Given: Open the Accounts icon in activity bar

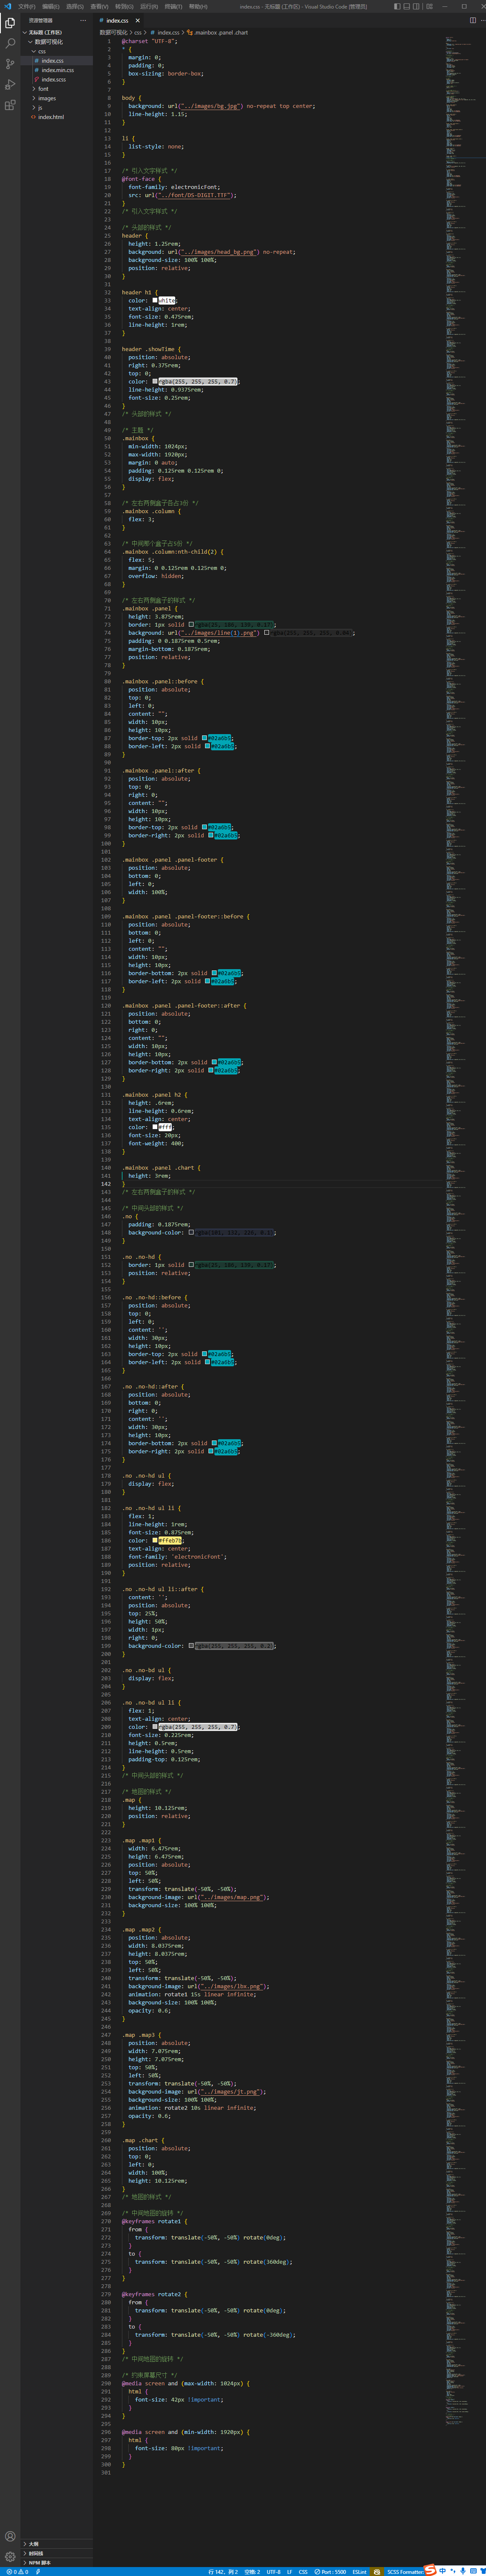Looking at the screenshot, I should click(10, 2536).
